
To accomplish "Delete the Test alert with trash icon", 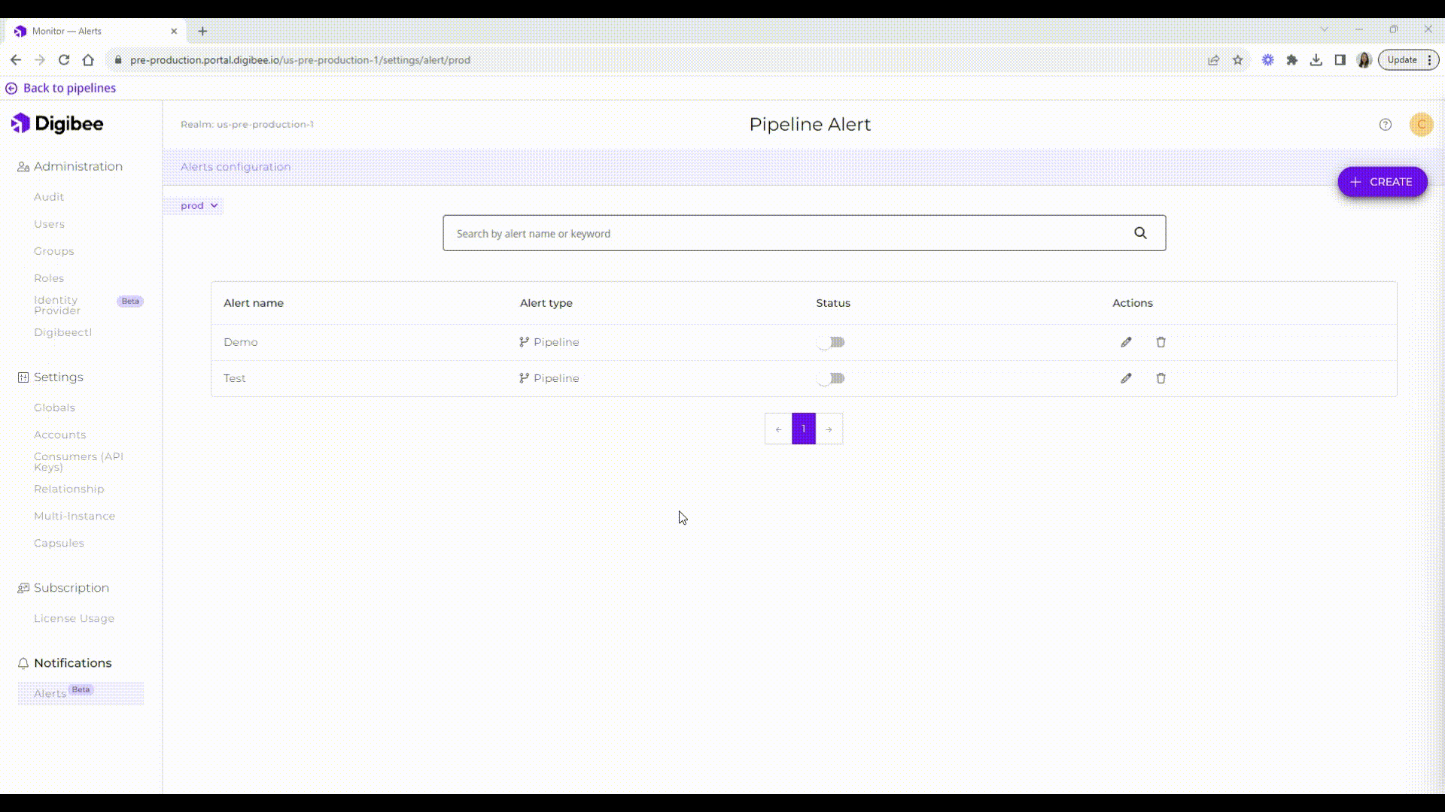I will click(1161, 378).
